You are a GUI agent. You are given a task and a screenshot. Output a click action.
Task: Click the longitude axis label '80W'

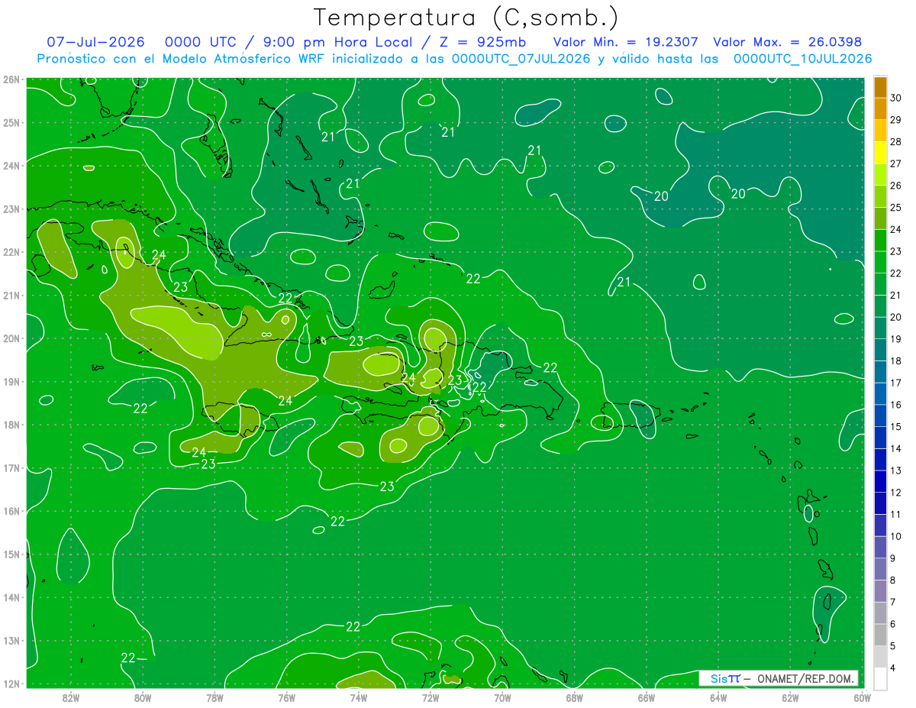(x=143, y=697)
